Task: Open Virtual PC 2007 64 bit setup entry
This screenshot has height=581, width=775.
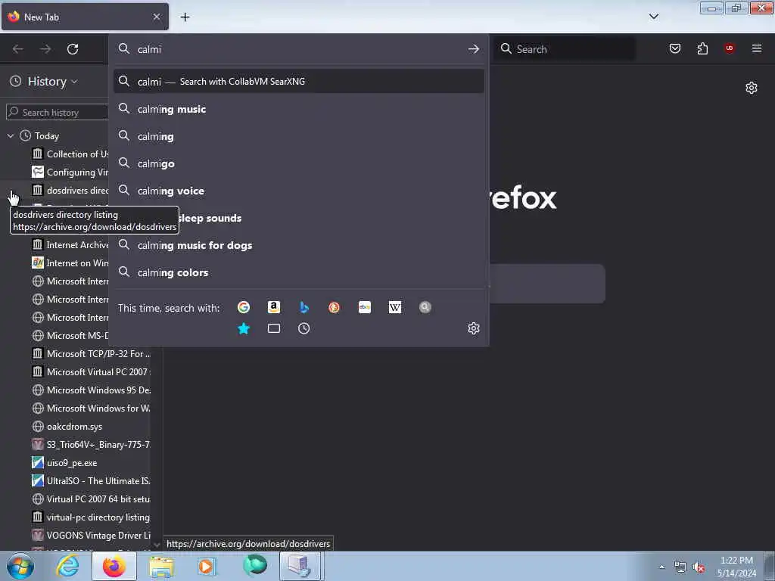Action: pos(91,499)
